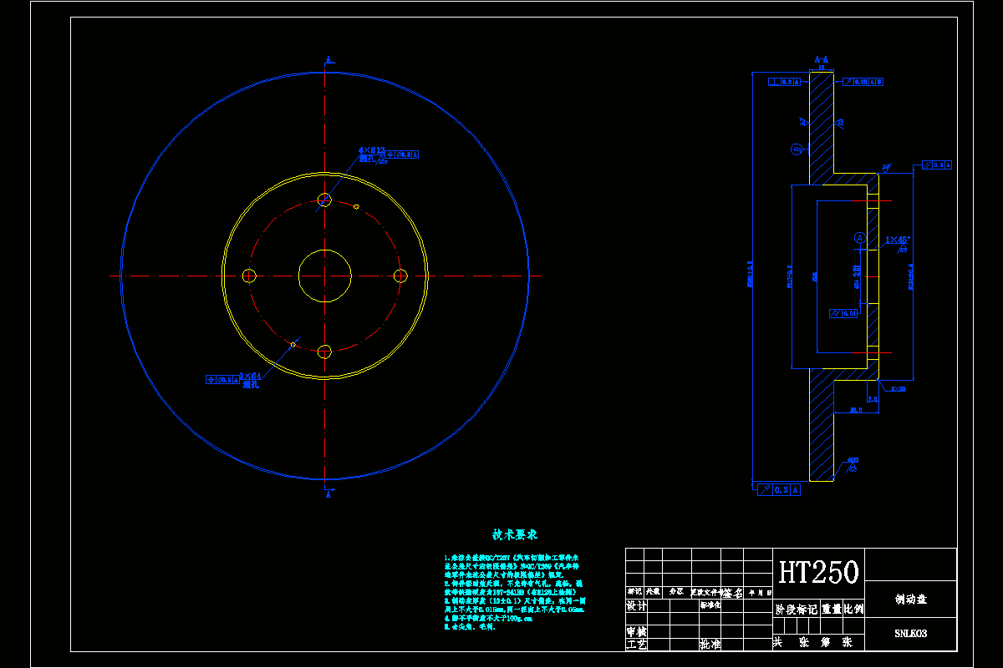Select the bottom bolt hole circle
Screen dimensions: 1003x668
pyautogui.click(x=325, y=352)
